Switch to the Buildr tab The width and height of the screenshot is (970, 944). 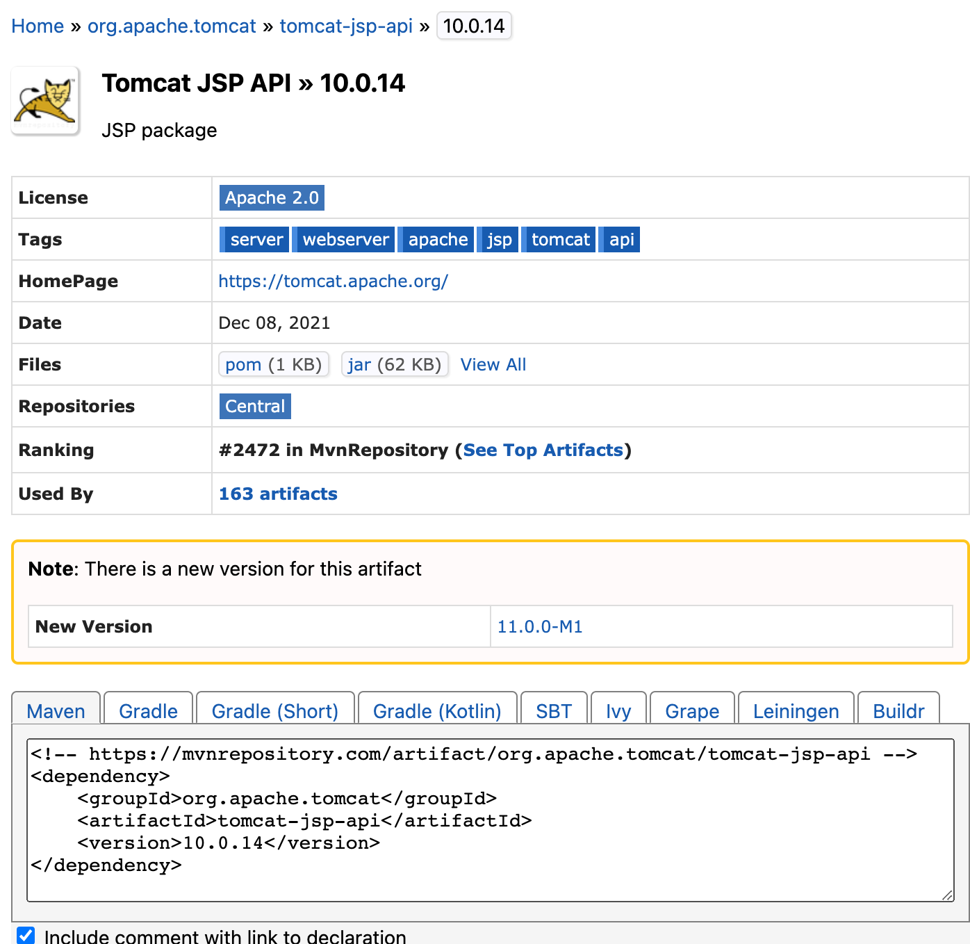(x=898, y=708)
